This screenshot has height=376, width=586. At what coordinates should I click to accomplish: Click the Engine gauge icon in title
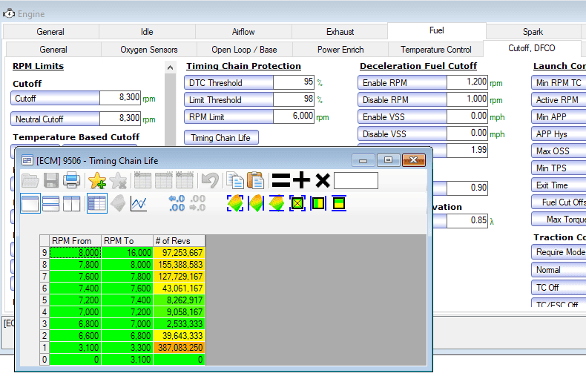[9, 14]
